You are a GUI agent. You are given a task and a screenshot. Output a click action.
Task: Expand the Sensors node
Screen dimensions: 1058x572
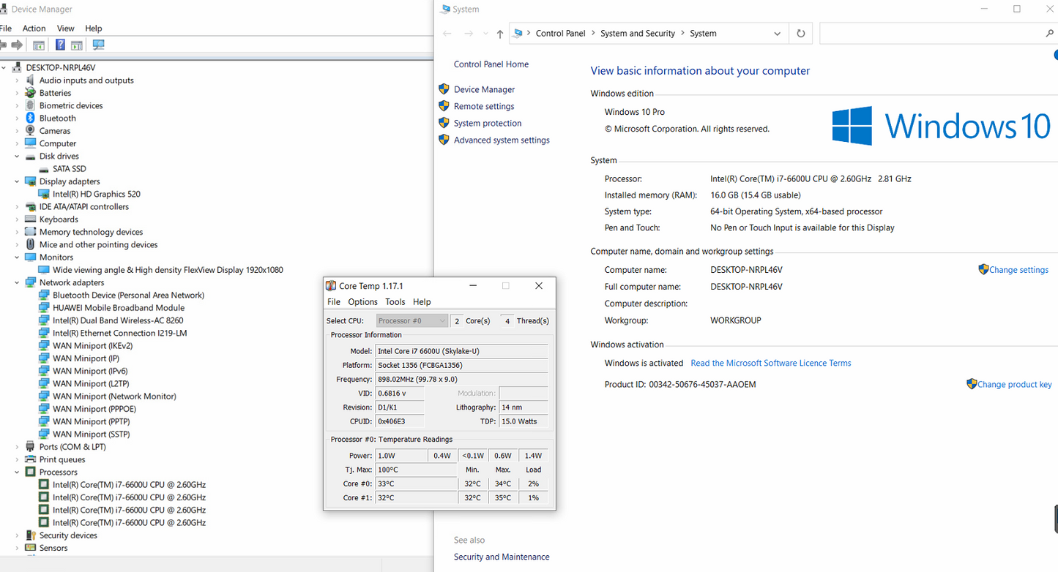[17, 548]
